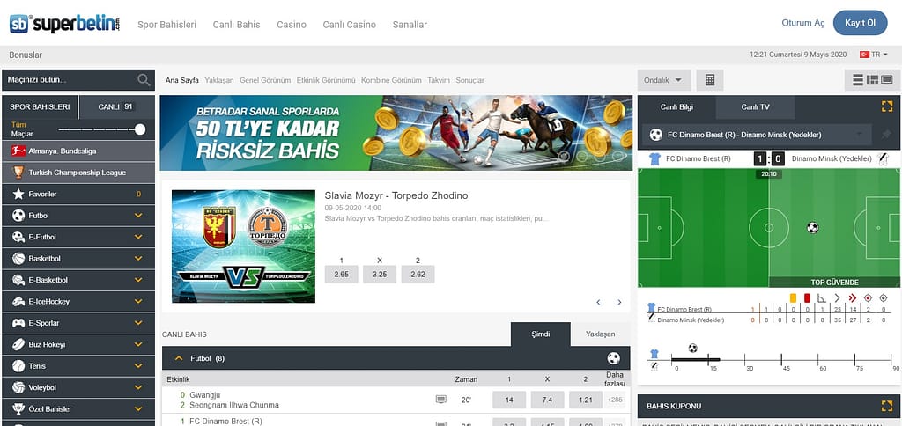This screenshot has height=426, width=902.
Task: Click the corner kick stats icon
Action: (822, 297)
